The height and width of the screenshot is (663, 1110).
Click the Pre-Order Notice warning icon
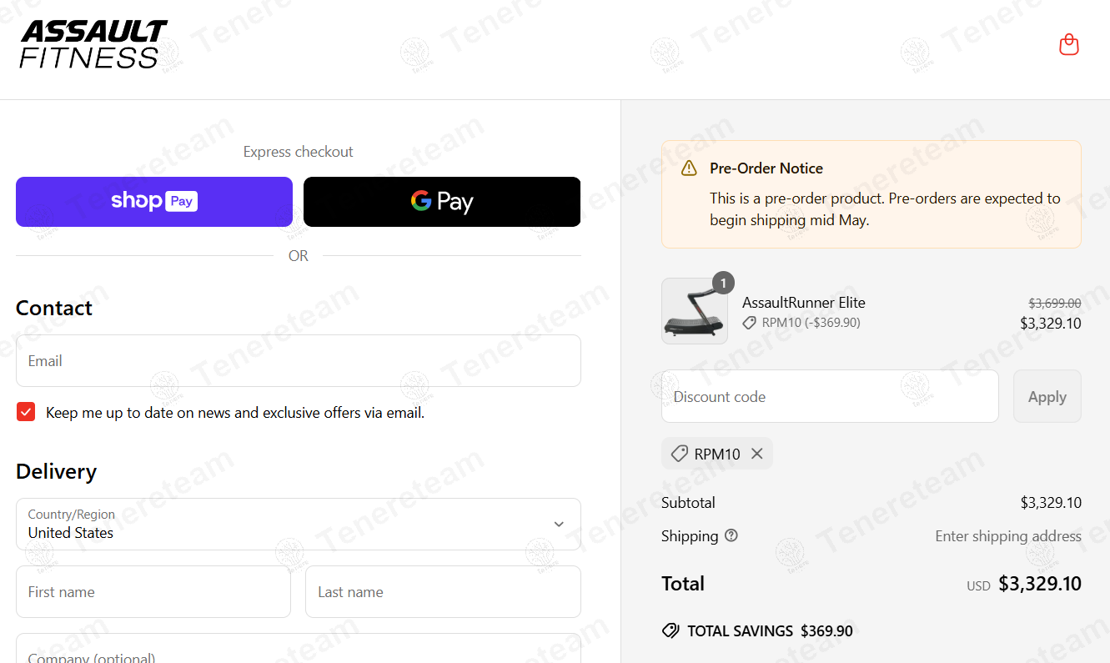click(x=689, y=168)
